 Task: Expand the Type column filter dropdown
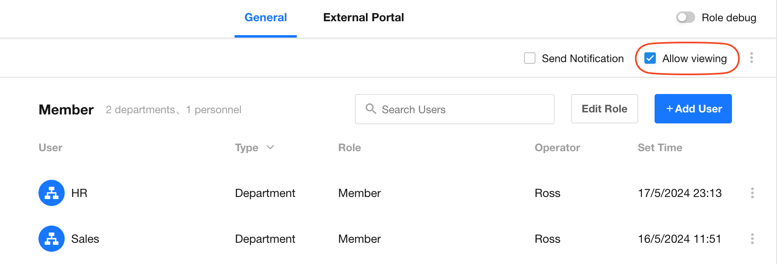270,148
